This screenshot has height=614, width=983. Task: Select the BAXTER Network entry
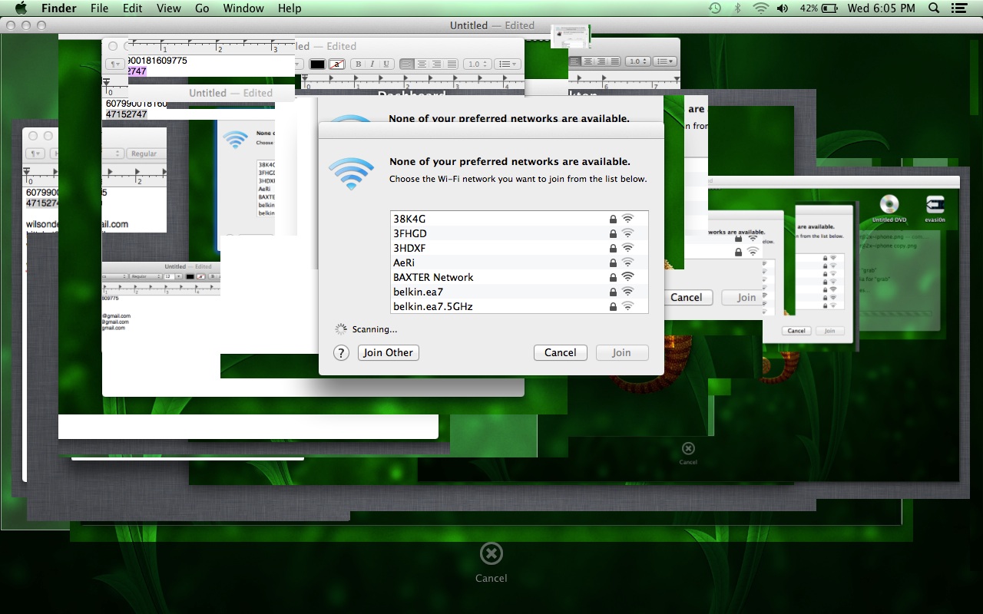519,277
